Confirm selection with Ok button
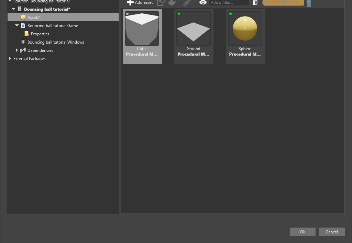This screenshot has width=352, height=243. [302, 232]
